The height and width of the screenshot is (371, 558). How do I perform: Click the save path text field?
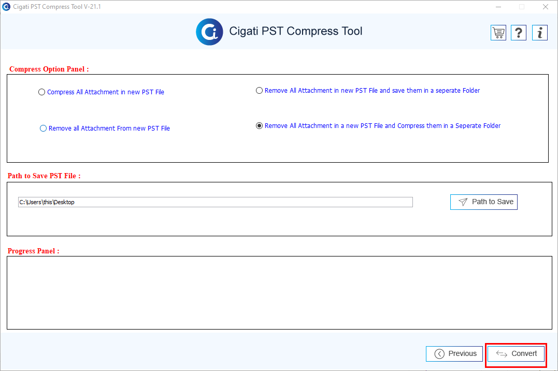coord(216,202)
